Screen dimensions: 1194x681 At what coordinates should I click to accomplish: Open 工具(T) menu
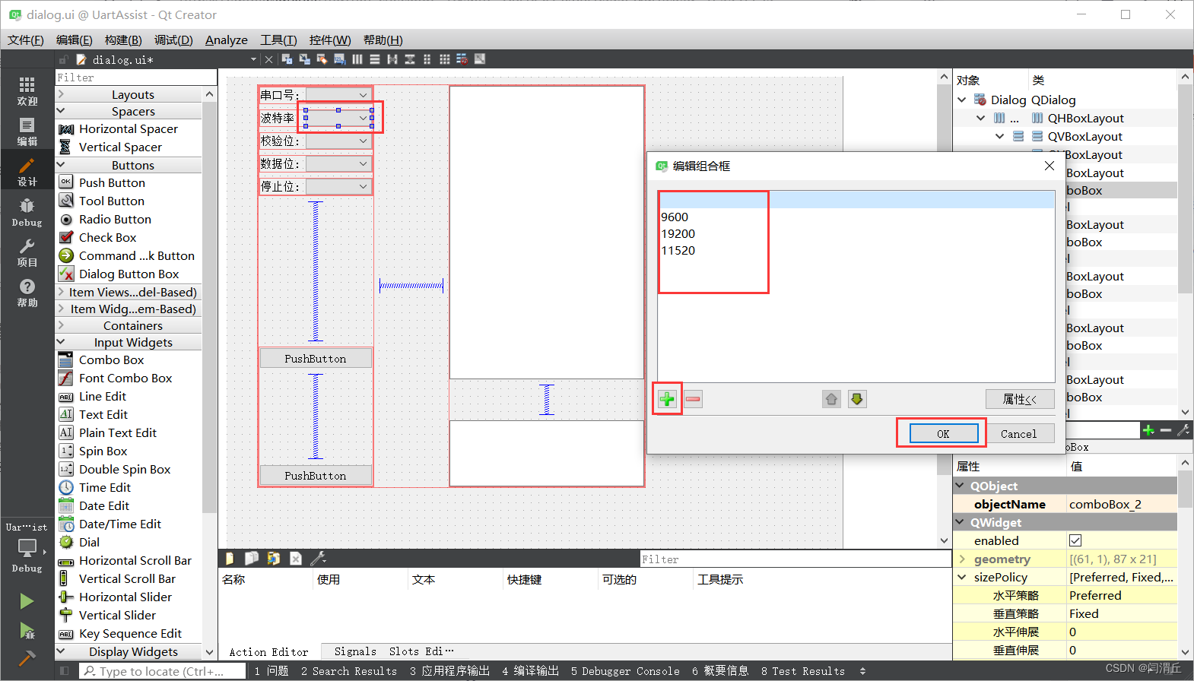coord(278,40)
